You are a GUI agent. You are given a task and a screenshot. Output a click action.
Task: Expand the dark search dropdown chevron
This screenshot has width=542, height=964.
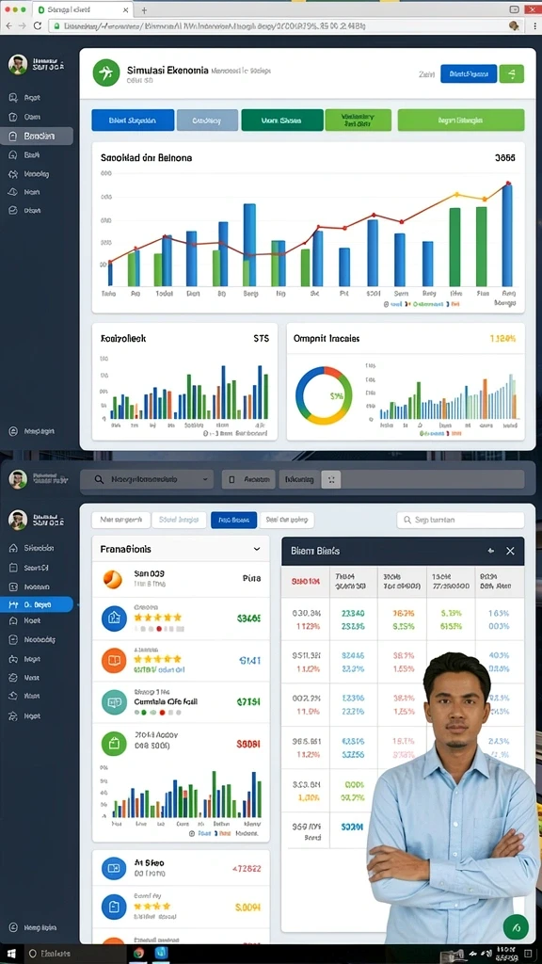(204, 479)
